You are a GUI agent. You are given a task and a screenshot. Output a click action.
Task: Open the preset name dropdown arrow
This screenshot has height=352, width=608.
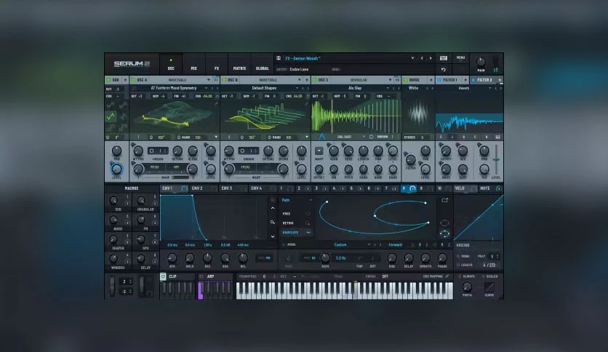pos(412,58)
